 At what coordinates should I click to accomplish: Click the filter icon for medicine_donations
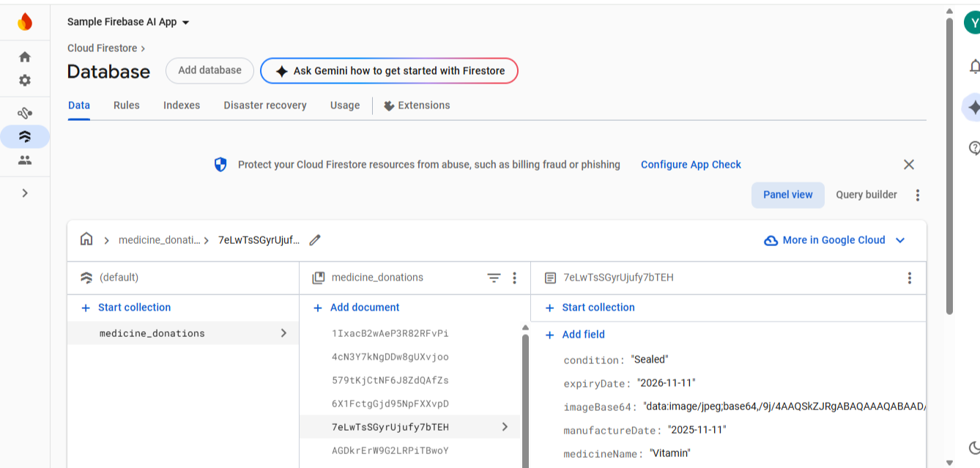click(x=494, y=278)
